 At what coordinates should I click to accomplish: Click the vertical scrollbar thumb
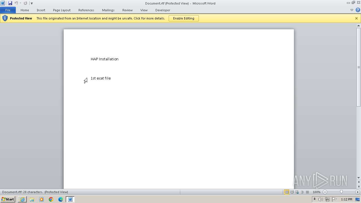click(x=358, y=67)
